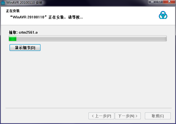Click the title bar text WinAVR 20100110 安装
The height and width of the screenshot is (124, 176).
click(24, 2)
